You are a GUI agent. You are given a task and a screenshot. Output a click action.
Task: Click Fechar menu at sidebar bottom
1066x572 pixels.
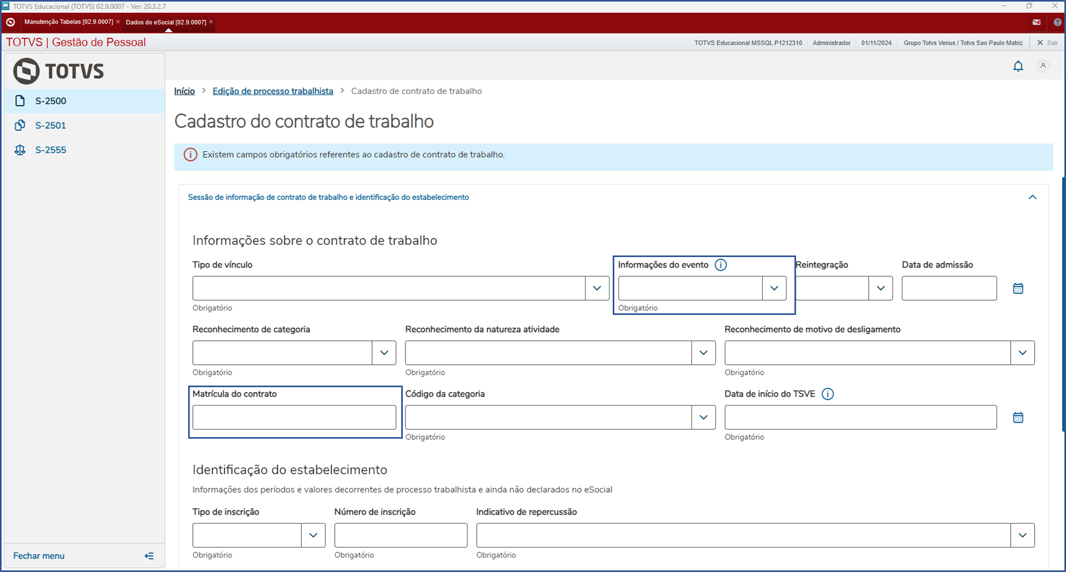pyautogui.click(x=39, y=556)
